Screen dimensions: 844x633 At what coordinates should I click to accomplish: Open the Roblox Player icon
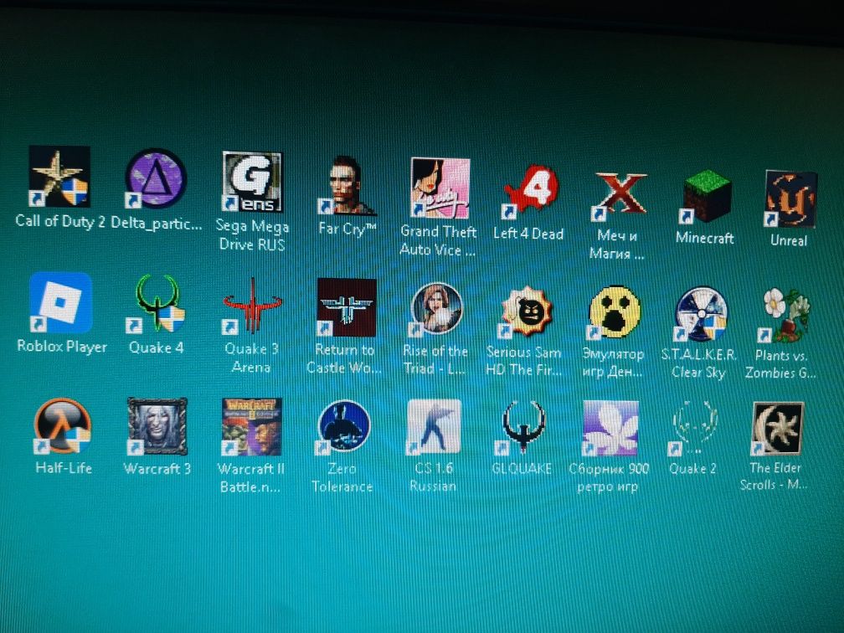click(x=61, y=302)
